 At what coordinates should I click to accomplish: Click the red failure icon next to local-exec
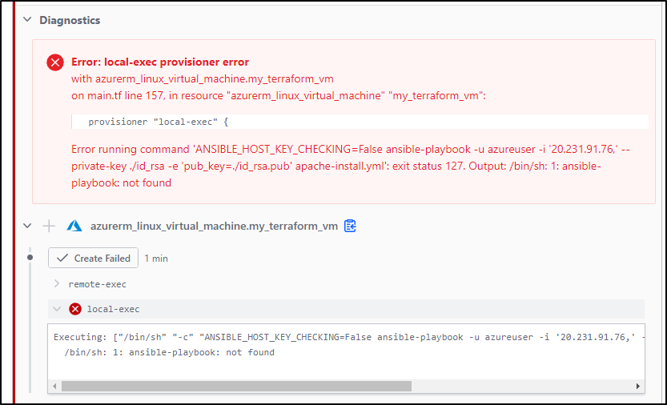point(75,309)
